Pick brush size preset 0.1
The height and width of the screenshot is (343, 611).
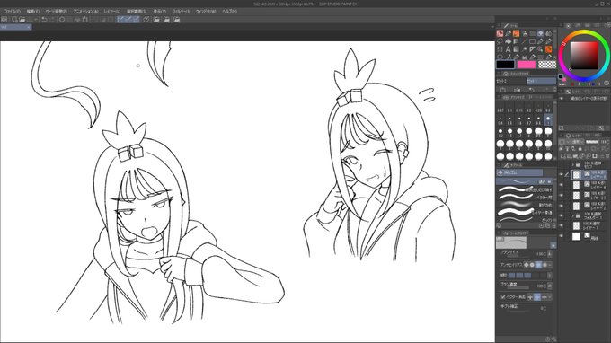click(x=509, y=109)
